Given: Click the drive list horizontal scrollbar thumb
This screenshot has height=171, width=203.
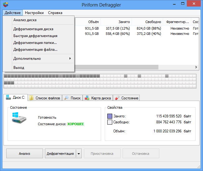Looking at the screenshot, I should pos(117,67).
